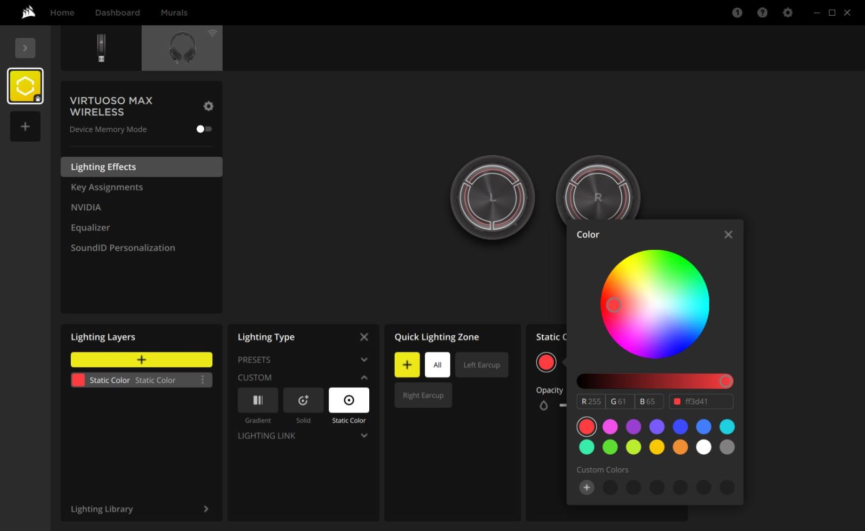Toggle Device Memory Mode switch
The image size is (865, 531).
[x=204, y=129]
